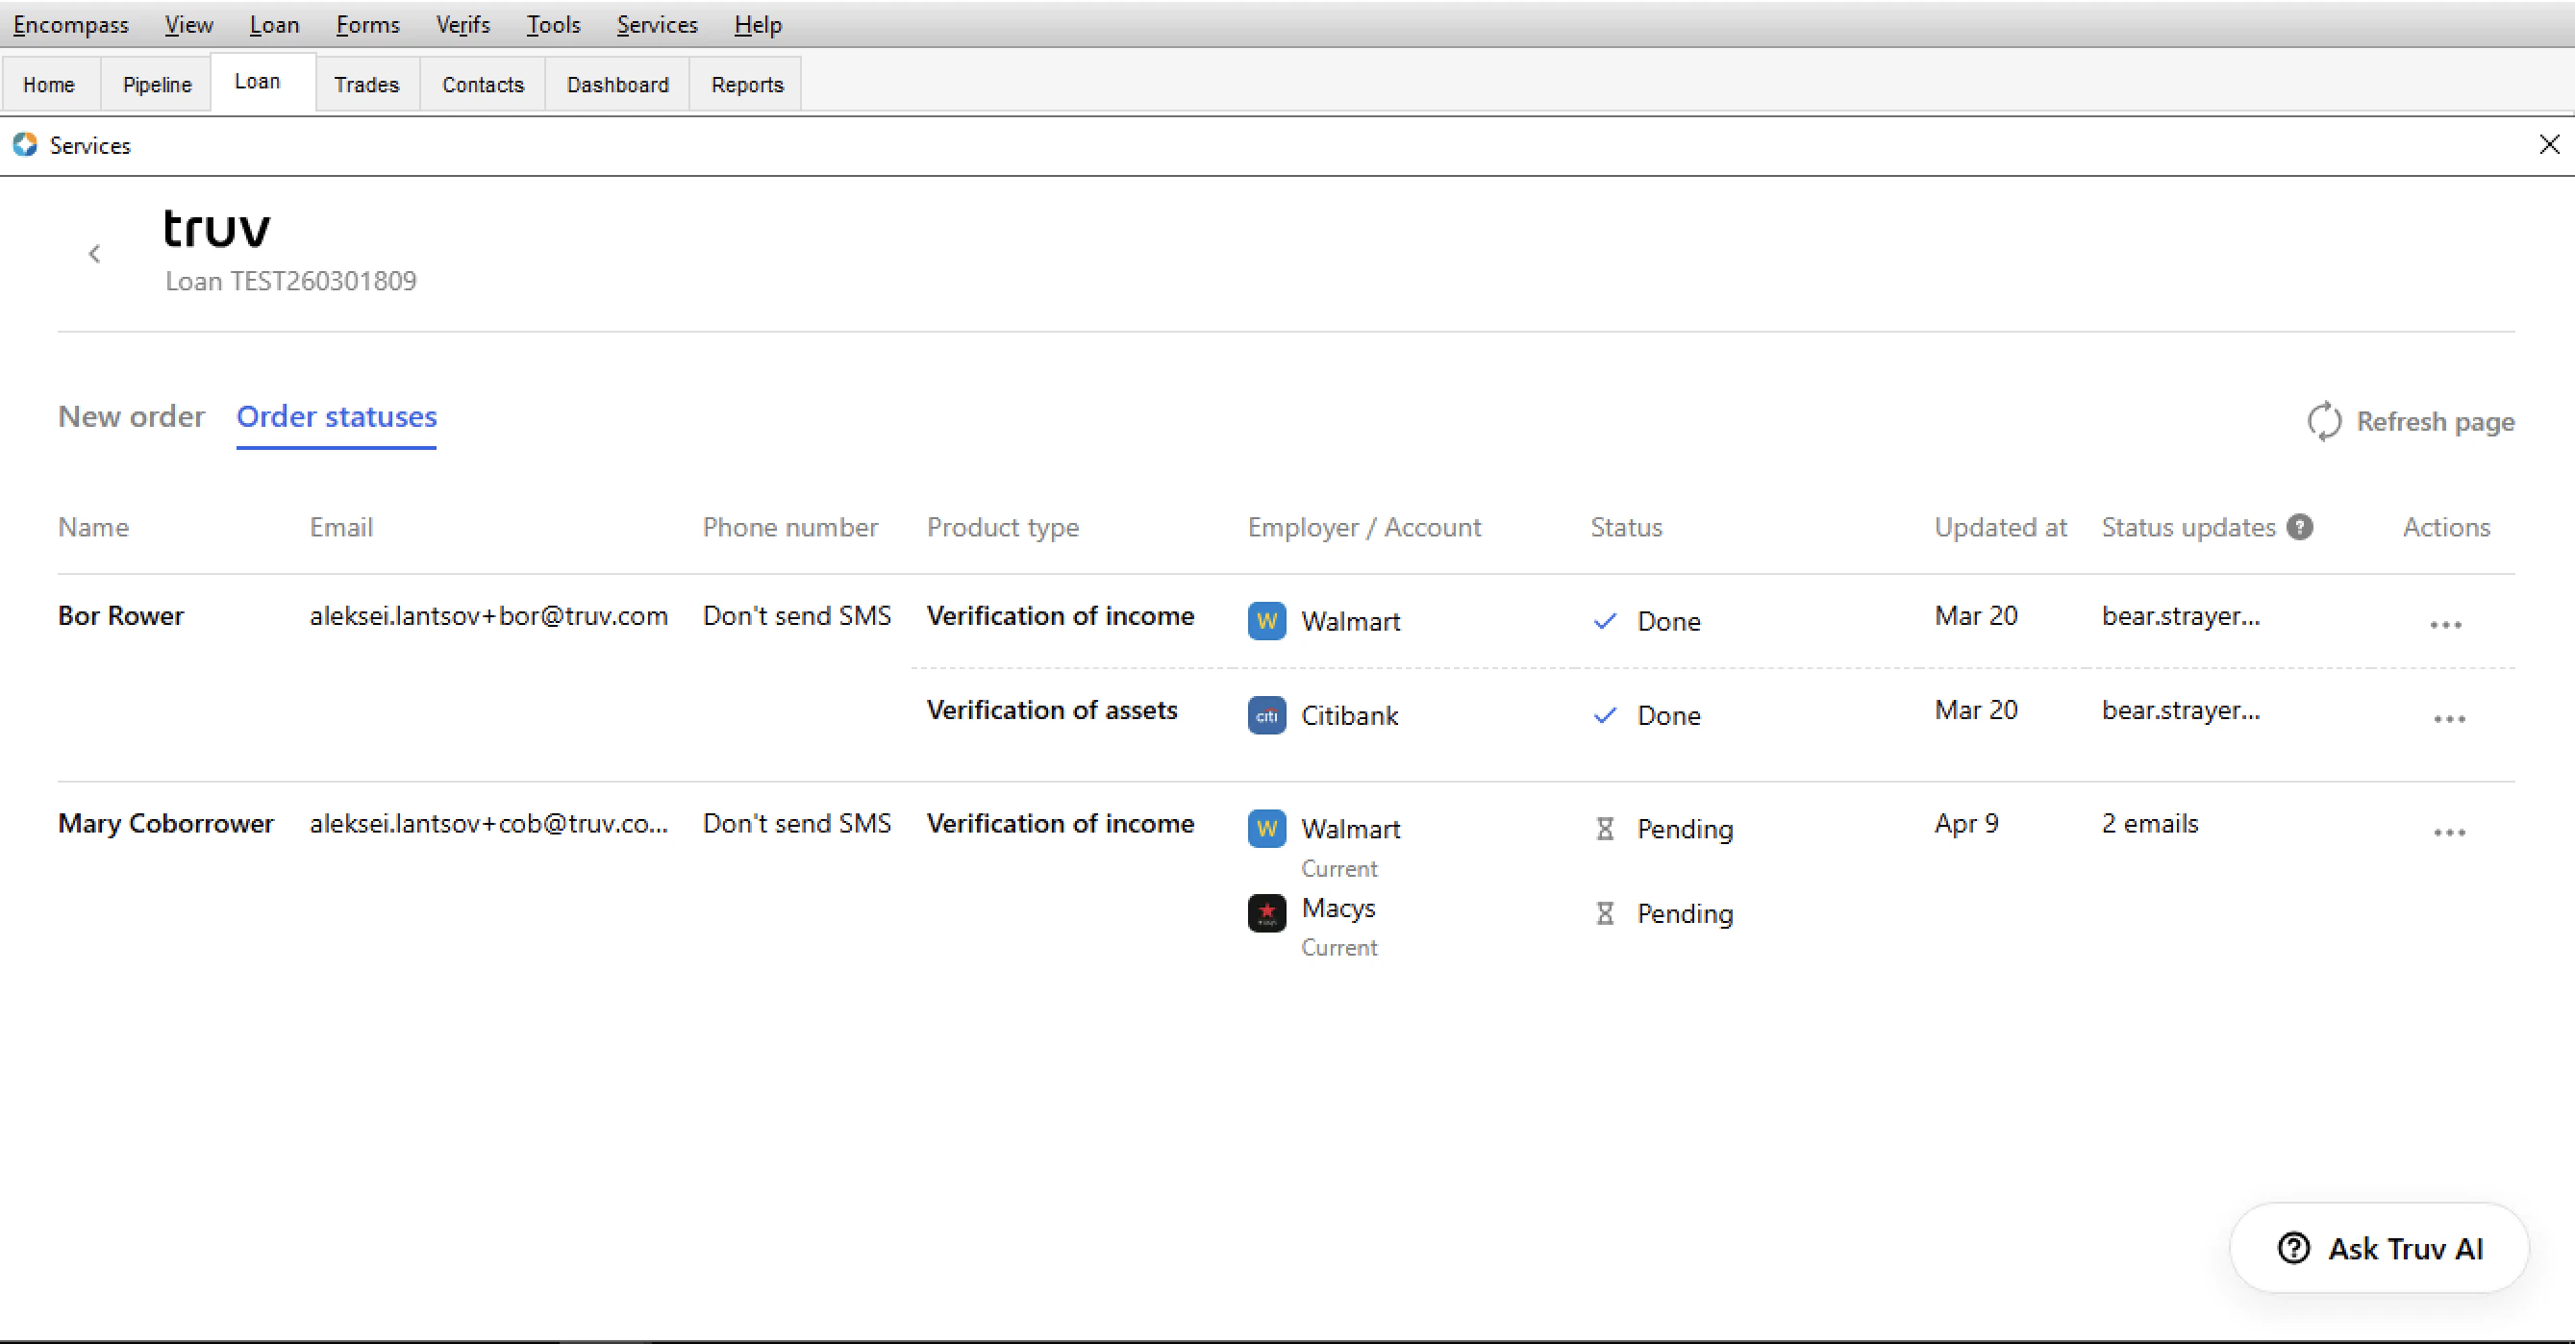
Task: Click the 2 emails status link for Mary
Action: tap(2148, 822)
